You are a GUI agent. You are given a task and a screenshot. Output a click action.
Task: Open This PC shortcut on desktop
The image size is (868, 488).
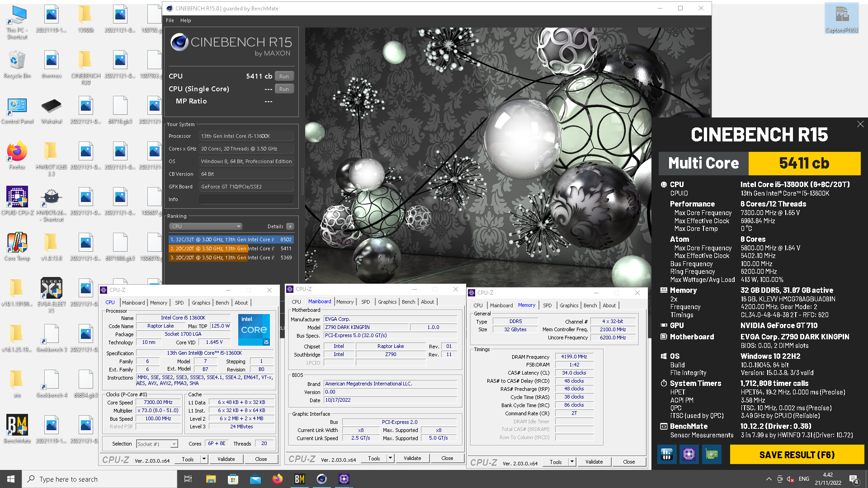[17, 22]
